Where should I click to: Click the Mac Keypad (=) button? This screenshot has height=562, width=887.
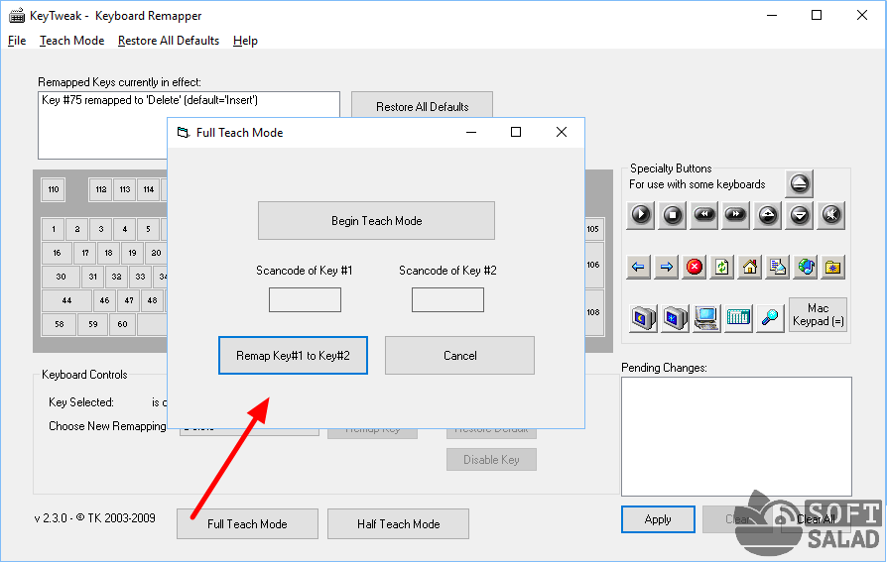[x=818, y=315]
